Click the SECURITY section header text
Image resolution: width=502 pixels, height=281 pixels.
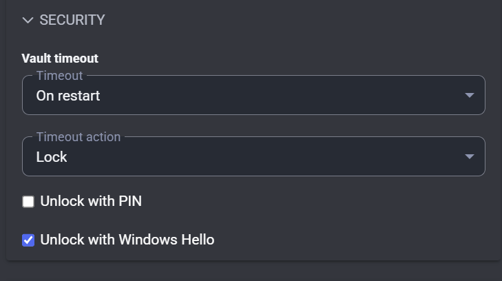point(72,21)
